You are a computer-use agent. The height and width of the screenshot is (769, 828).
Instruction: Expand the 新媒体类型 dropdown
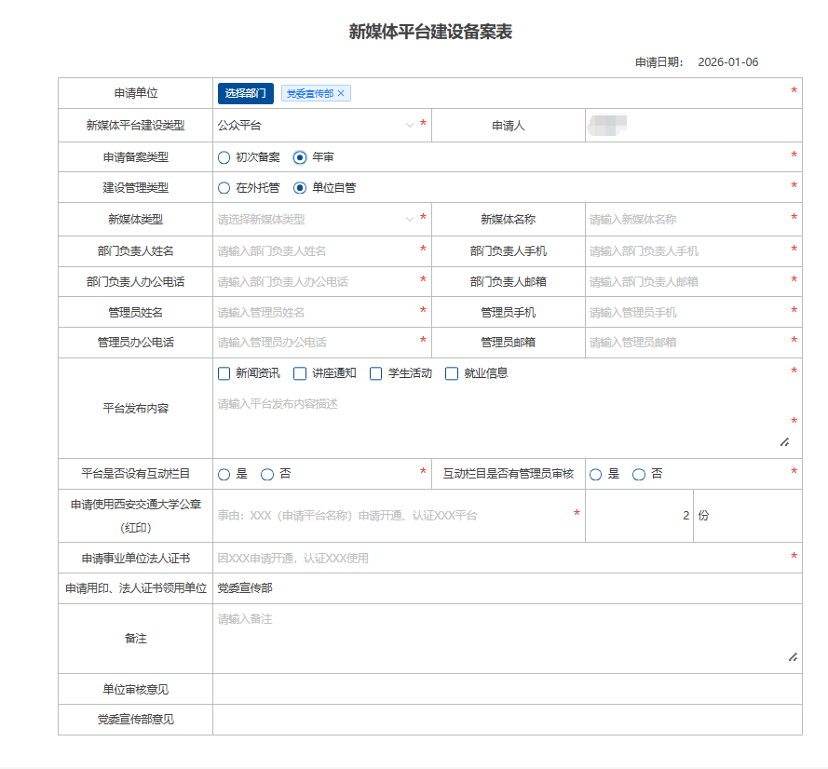point(315,220)
